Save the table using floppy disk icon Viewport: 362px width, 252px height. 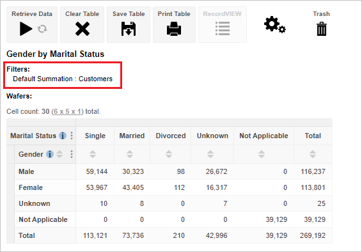(x=129, y=29)
